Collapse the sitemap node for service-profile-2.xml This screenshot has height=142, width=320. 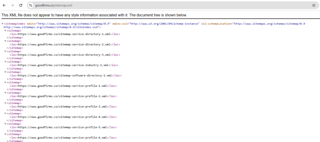(x=5, y=93)
